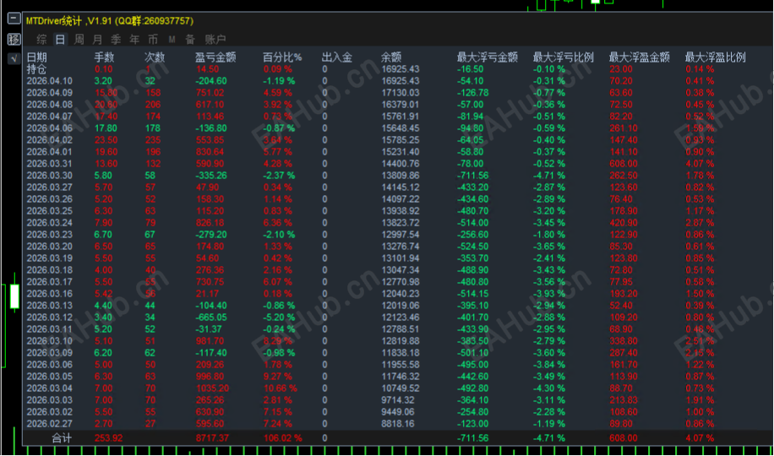Click the 余额 column header
This screenshot has height=456, width=774.
click(x=391, y=57)
